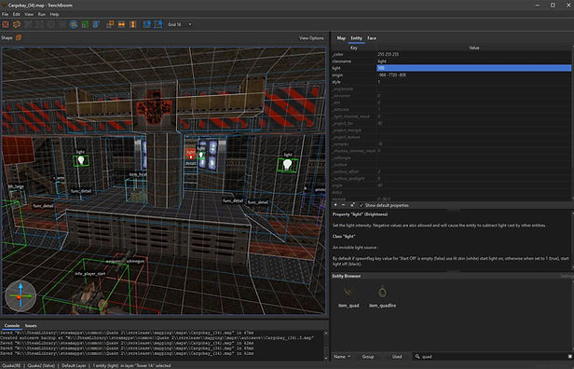Click the Key column header
Screen dimensions: 574x369
tap(354, 48)
